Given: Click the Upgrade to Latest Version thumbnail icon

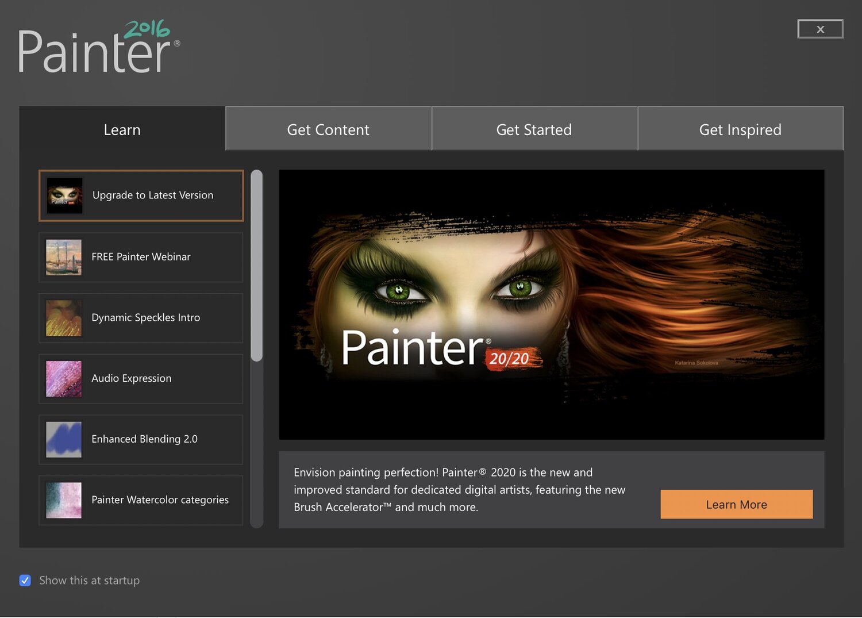Looking at the screenshot, I should (64, 195).
